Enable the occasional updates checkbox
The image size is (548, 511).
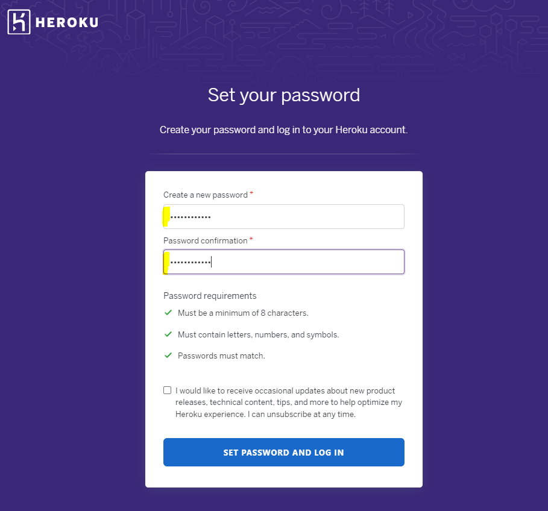tap(168, 390)
